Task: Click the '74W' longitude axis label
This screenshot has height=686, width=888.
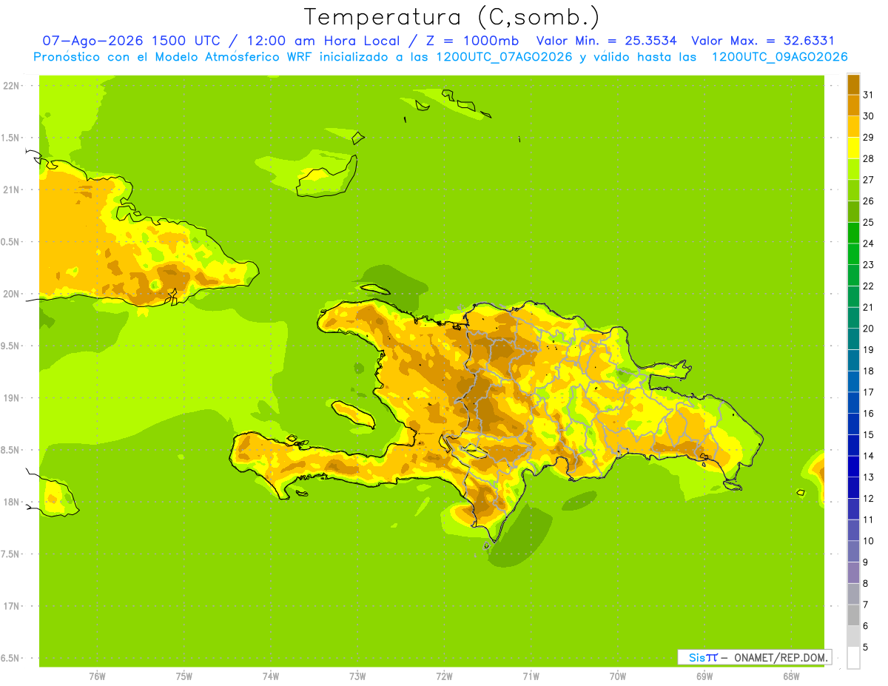Action: [x=271, y=676]
